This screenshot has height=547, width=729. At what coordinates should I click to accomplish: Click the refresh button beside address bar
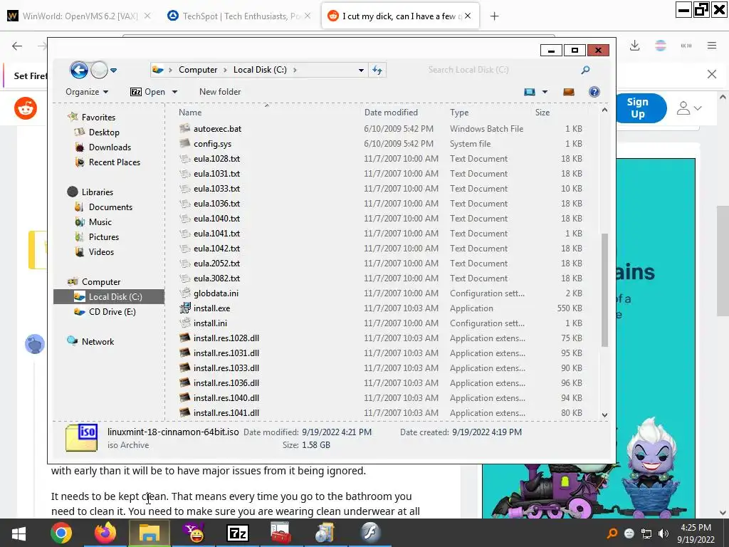[377, 71]
